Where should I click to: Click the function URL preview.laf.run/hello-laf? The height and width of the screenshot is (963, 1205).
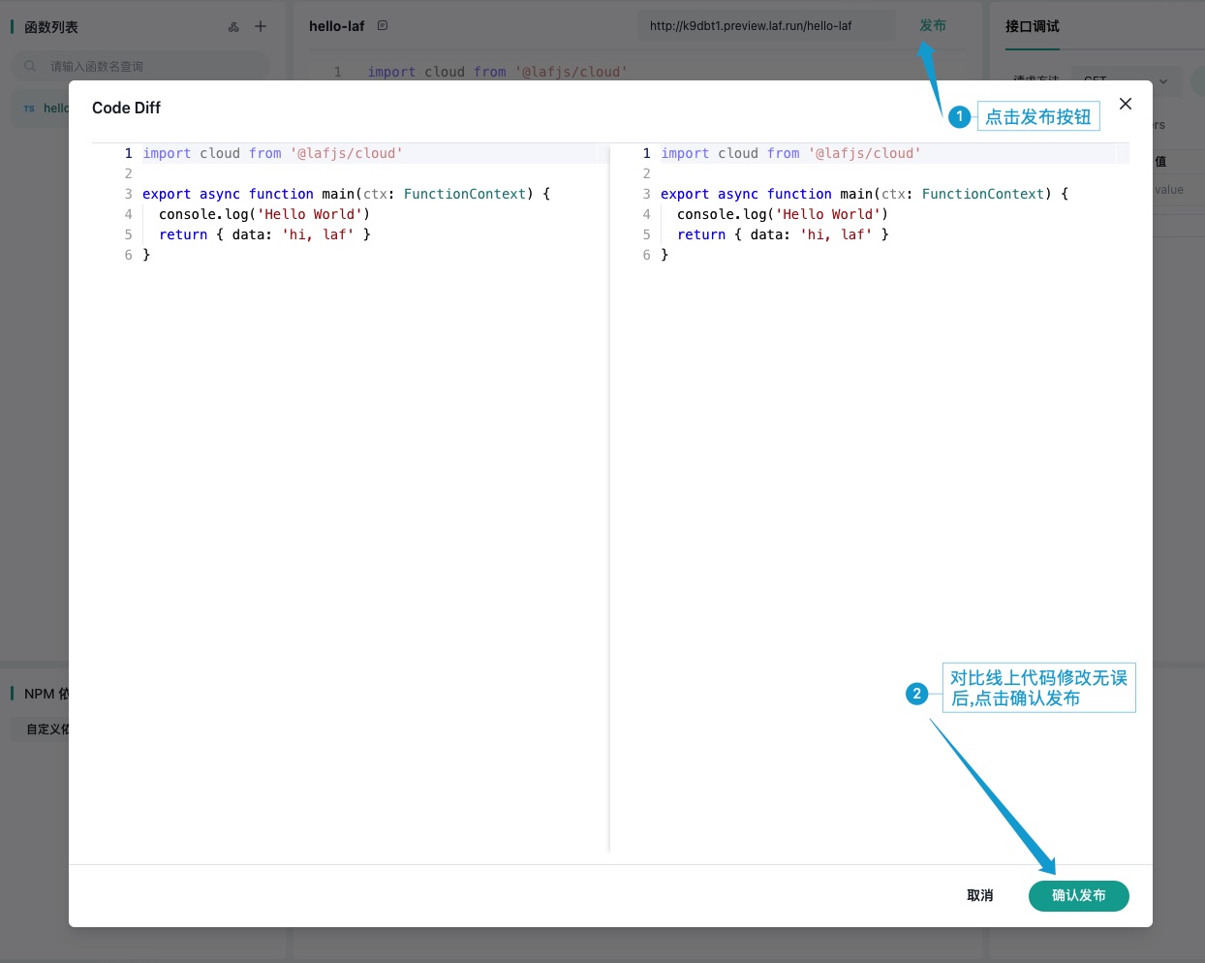(751, 26)
